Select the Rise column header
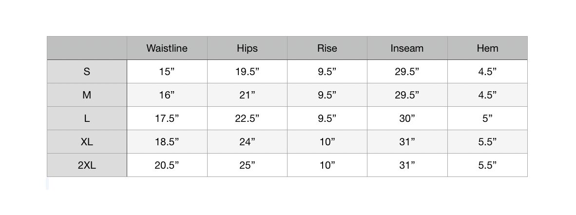The image size is (576, 215). click(327, 48)
